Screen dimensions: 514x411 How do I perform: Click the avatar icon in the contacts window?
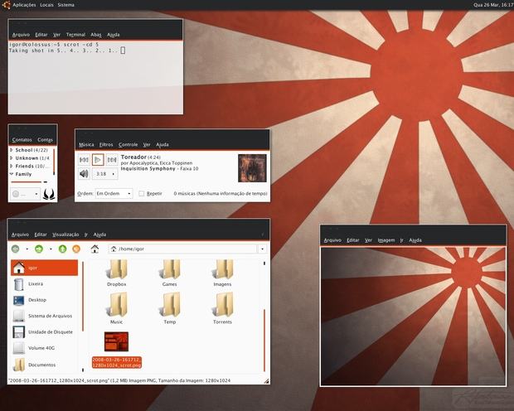pyautogui.click(x=49, y=194)
